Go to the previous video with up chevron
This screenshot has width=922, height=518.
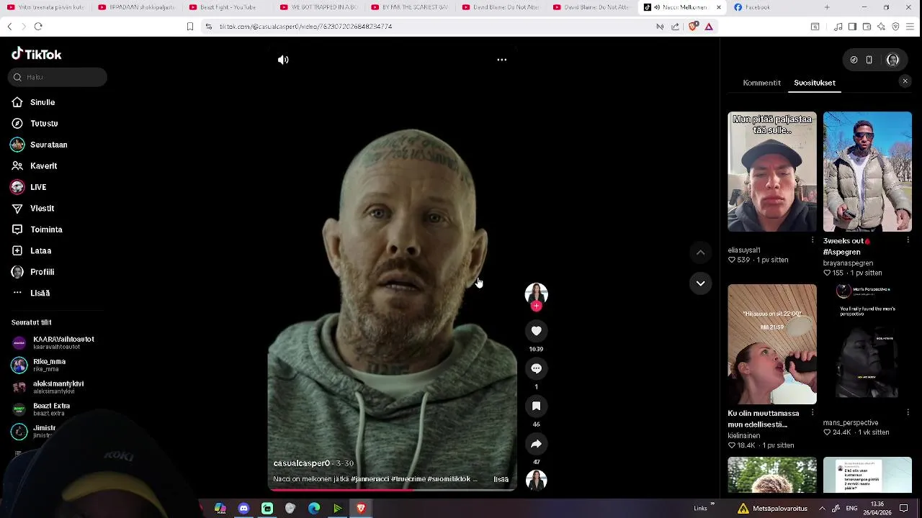tap(700, 253)
